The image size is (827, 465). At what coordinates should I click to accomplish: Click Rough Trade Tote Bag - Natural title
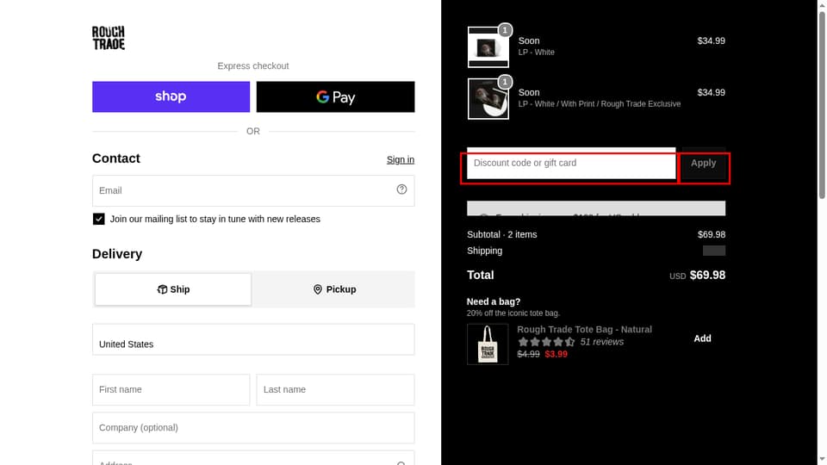coord(584,330)
